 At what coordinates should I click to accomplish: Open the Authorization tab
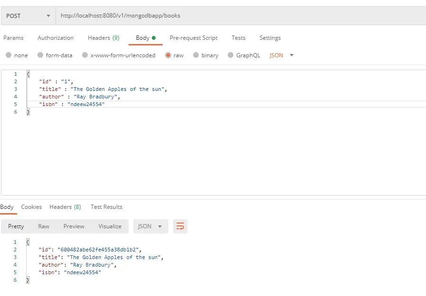tap(56, 37)
